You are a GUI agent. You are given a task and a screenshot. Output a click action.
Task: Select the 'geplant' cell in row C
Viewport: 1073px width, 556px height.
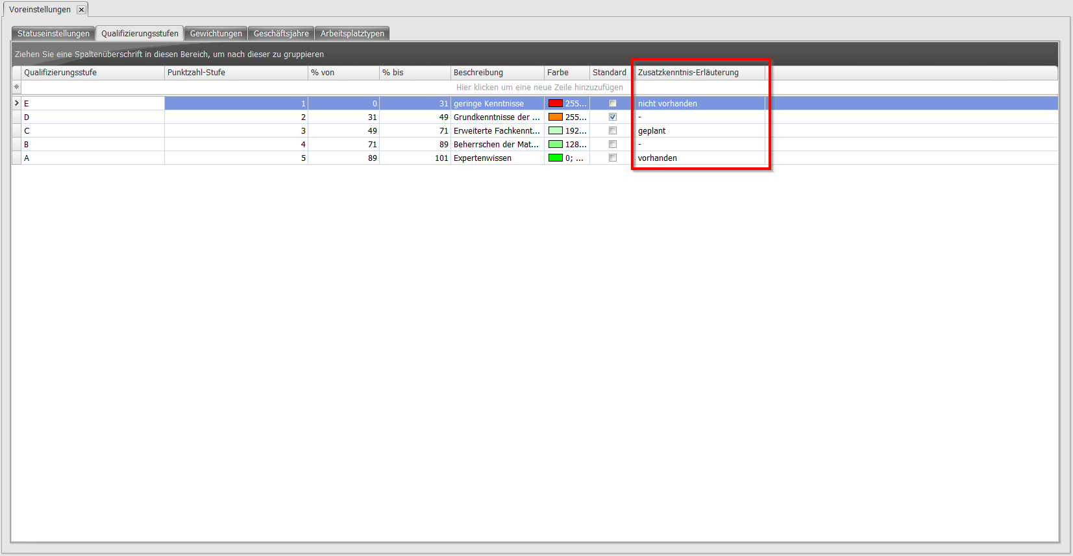[699, 131]
